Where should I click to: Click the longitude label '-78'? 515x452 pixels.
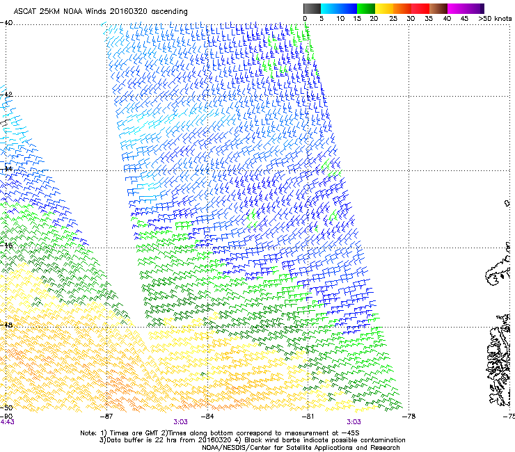point(409,417)
